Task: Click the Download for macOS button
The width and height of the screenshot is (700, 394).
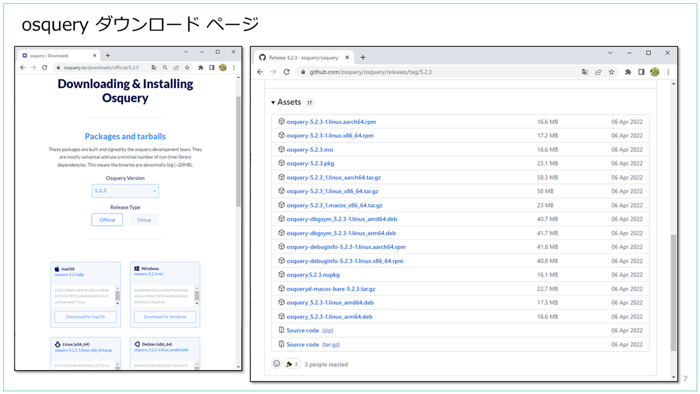Action: click(x=85, y=316)
